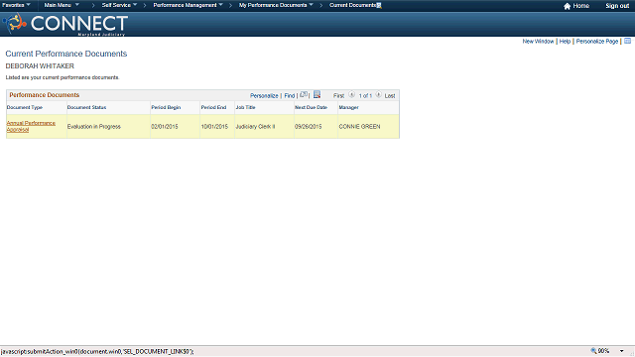This screenshot has width=635, height=357.
Task: Open the Help link
Action: click(565, 42)
